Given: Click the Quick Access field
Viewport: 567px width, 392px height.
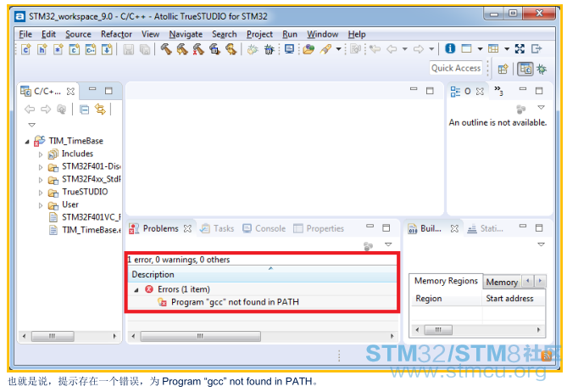Looking at the screenshot, I should click(456, 68).
